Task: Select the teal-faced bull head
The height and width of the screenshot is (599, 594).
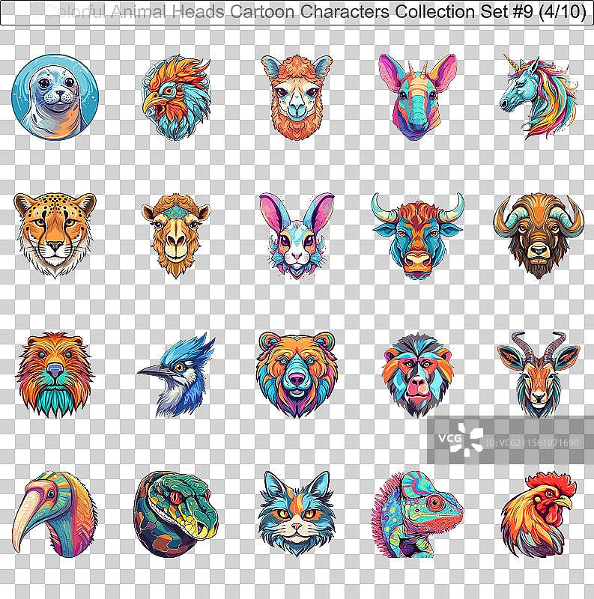Action: (418, 234)
